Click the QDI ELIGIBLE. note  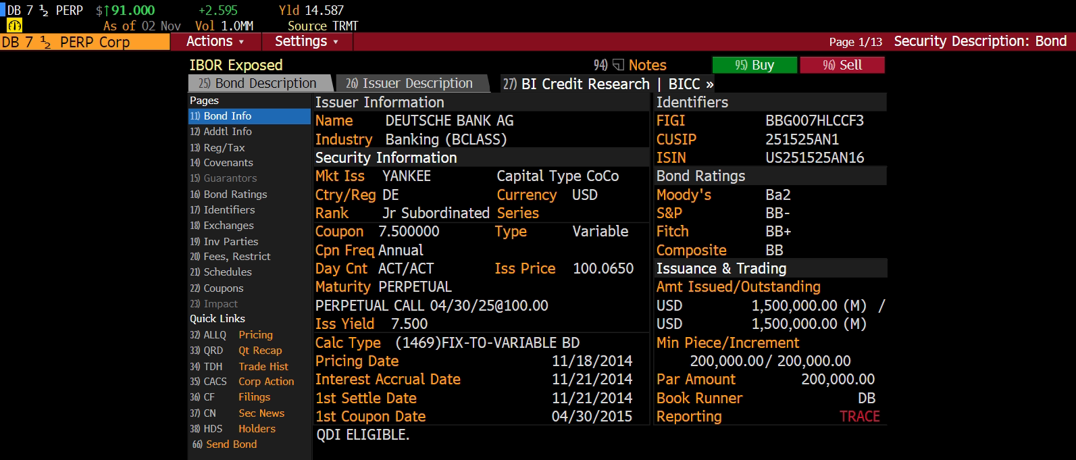pos(363,435)
